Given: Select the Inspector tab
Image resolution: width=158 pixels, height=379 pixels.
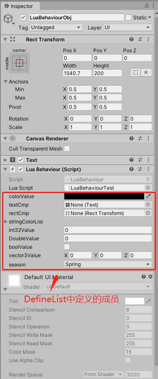Looking at the screenshot, I should coord(18,6).
